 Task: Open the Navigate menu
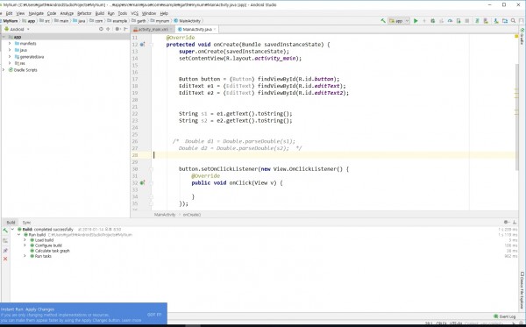[36, 13]
